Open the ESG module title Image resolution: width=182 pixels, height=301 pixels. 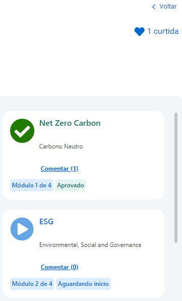(x=47, y=222)
